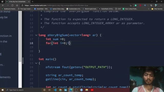Click the 'int main()' line

[47, 59]
